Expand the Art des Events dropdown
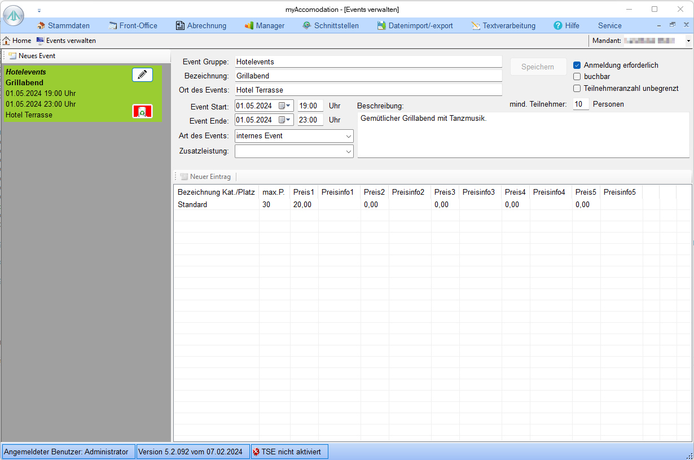Image resolution: width=694 pixels, height=460 pixels. point(348,136)
